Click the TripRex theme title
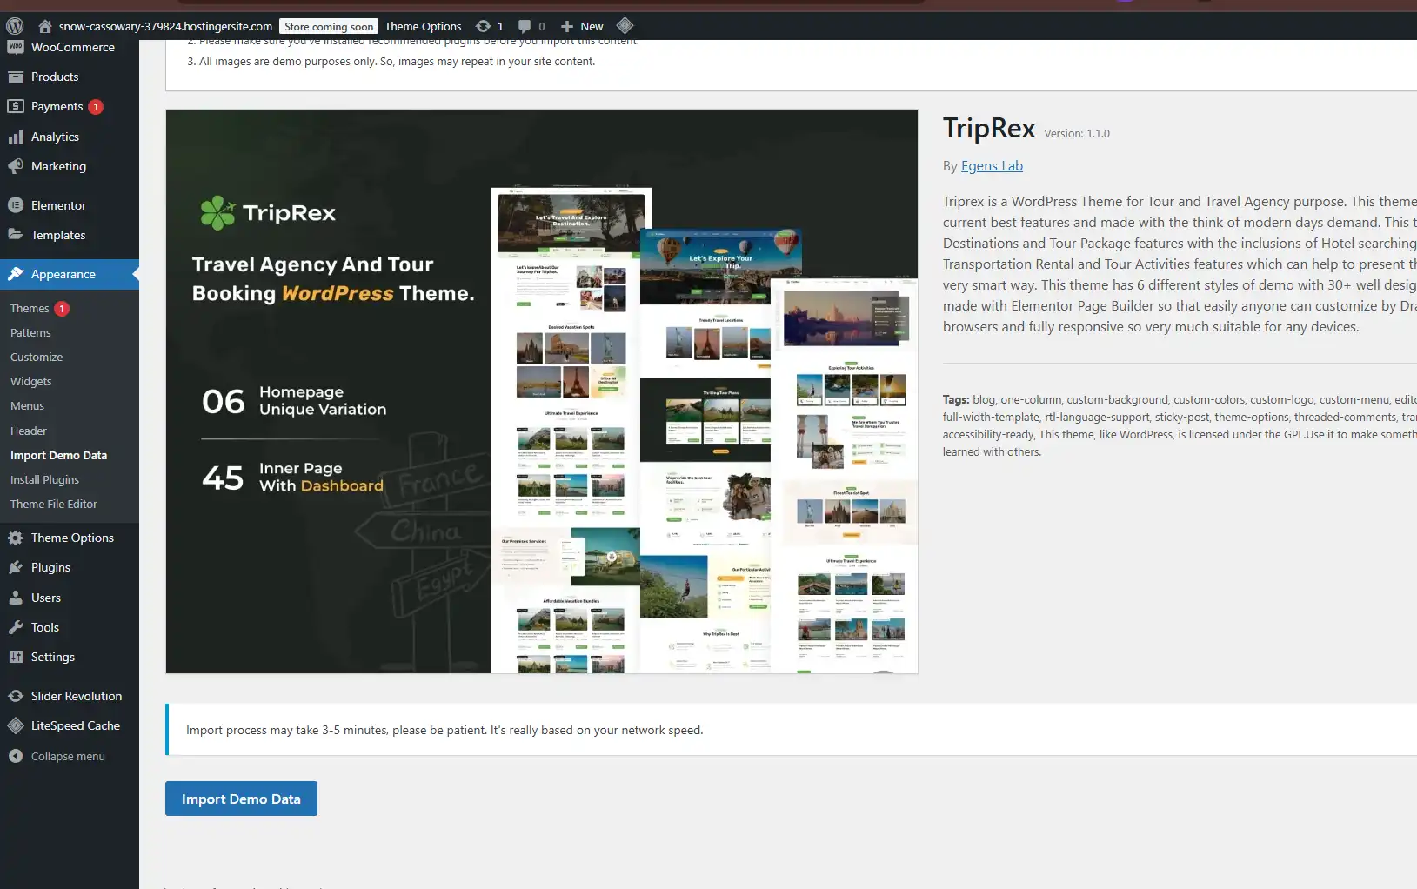The height and width of the screenshot is (889, 1417). pos(989,128)
